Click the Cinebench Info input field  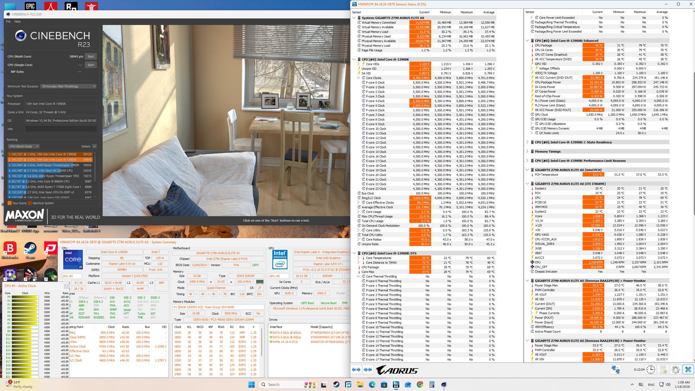[61, 129]
